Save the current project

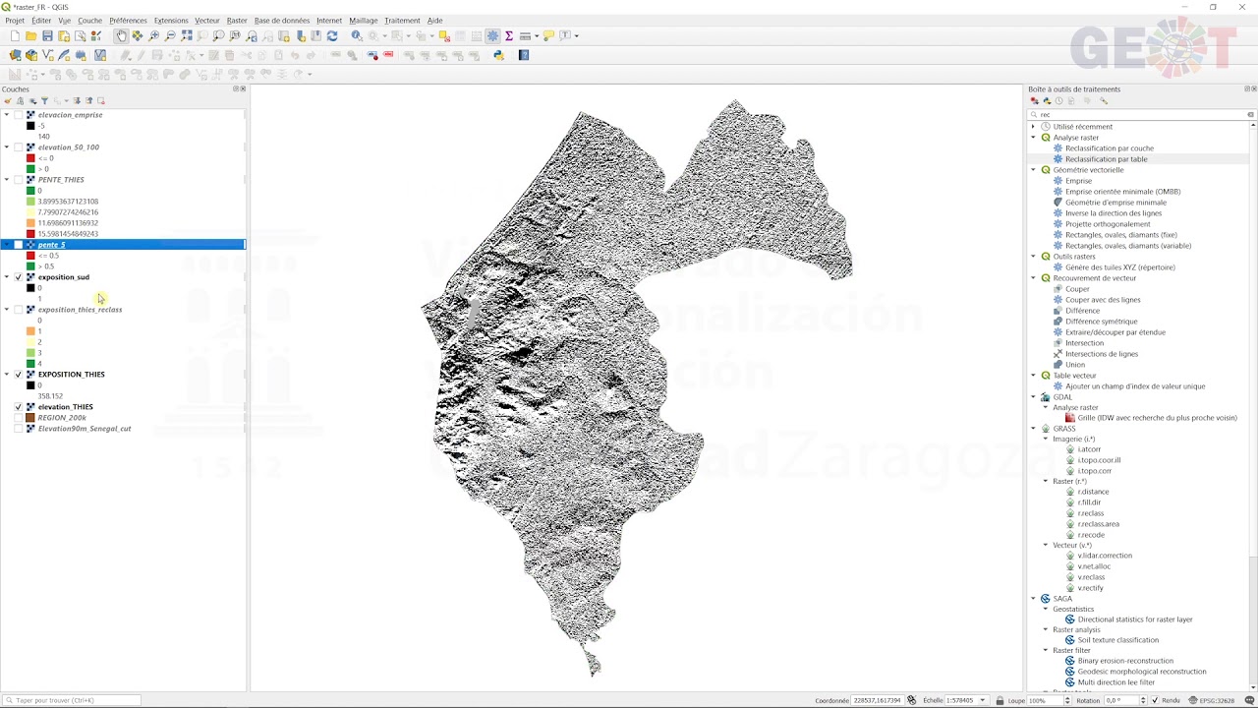pyautogui.click(x=47, y=35)
